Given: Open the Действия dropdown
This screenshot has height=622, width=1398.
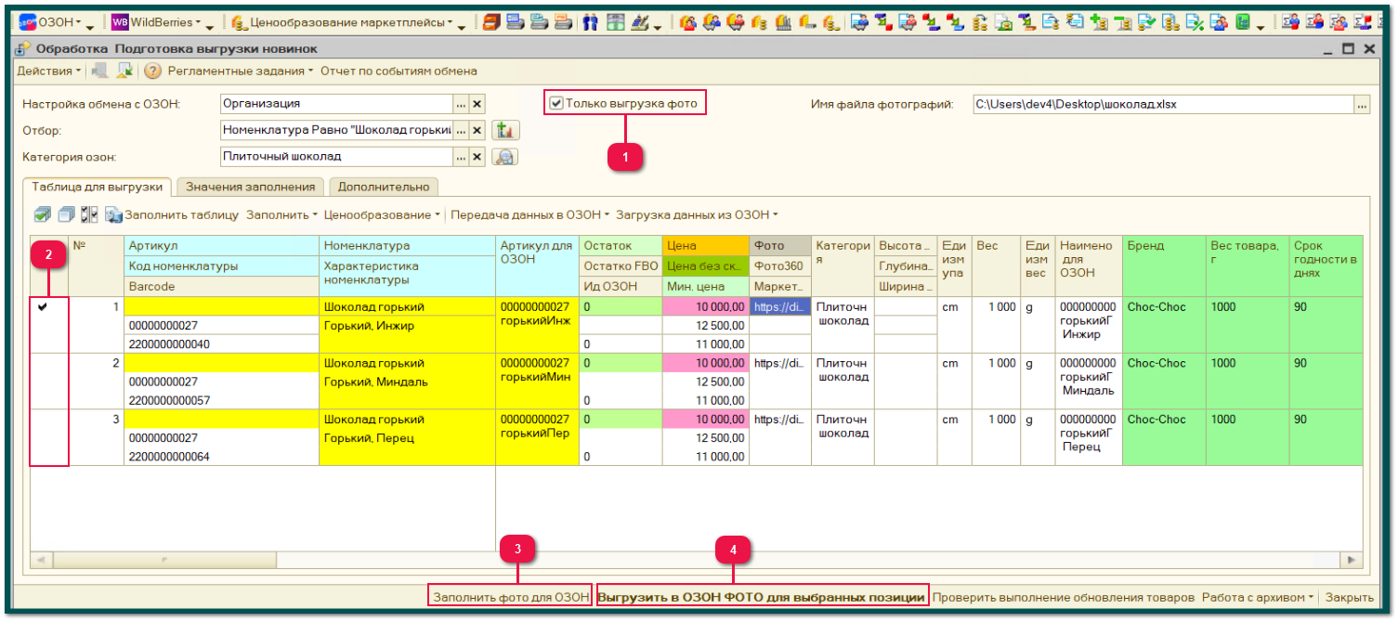Looking at the screenshot, I should click(49, 71).
